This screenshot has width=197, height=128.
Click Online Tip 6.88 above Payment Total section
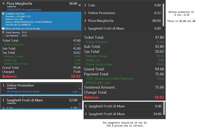(125, 60)
